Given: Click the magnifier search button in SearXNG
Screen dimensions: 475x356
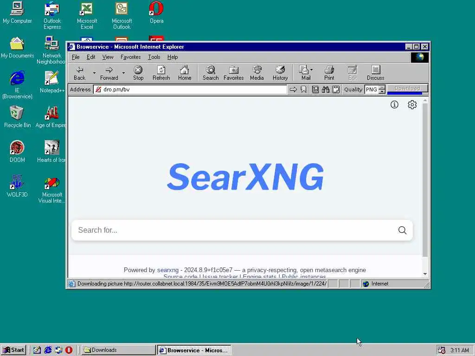Looking at the screenshot, I should coord(402,230).
